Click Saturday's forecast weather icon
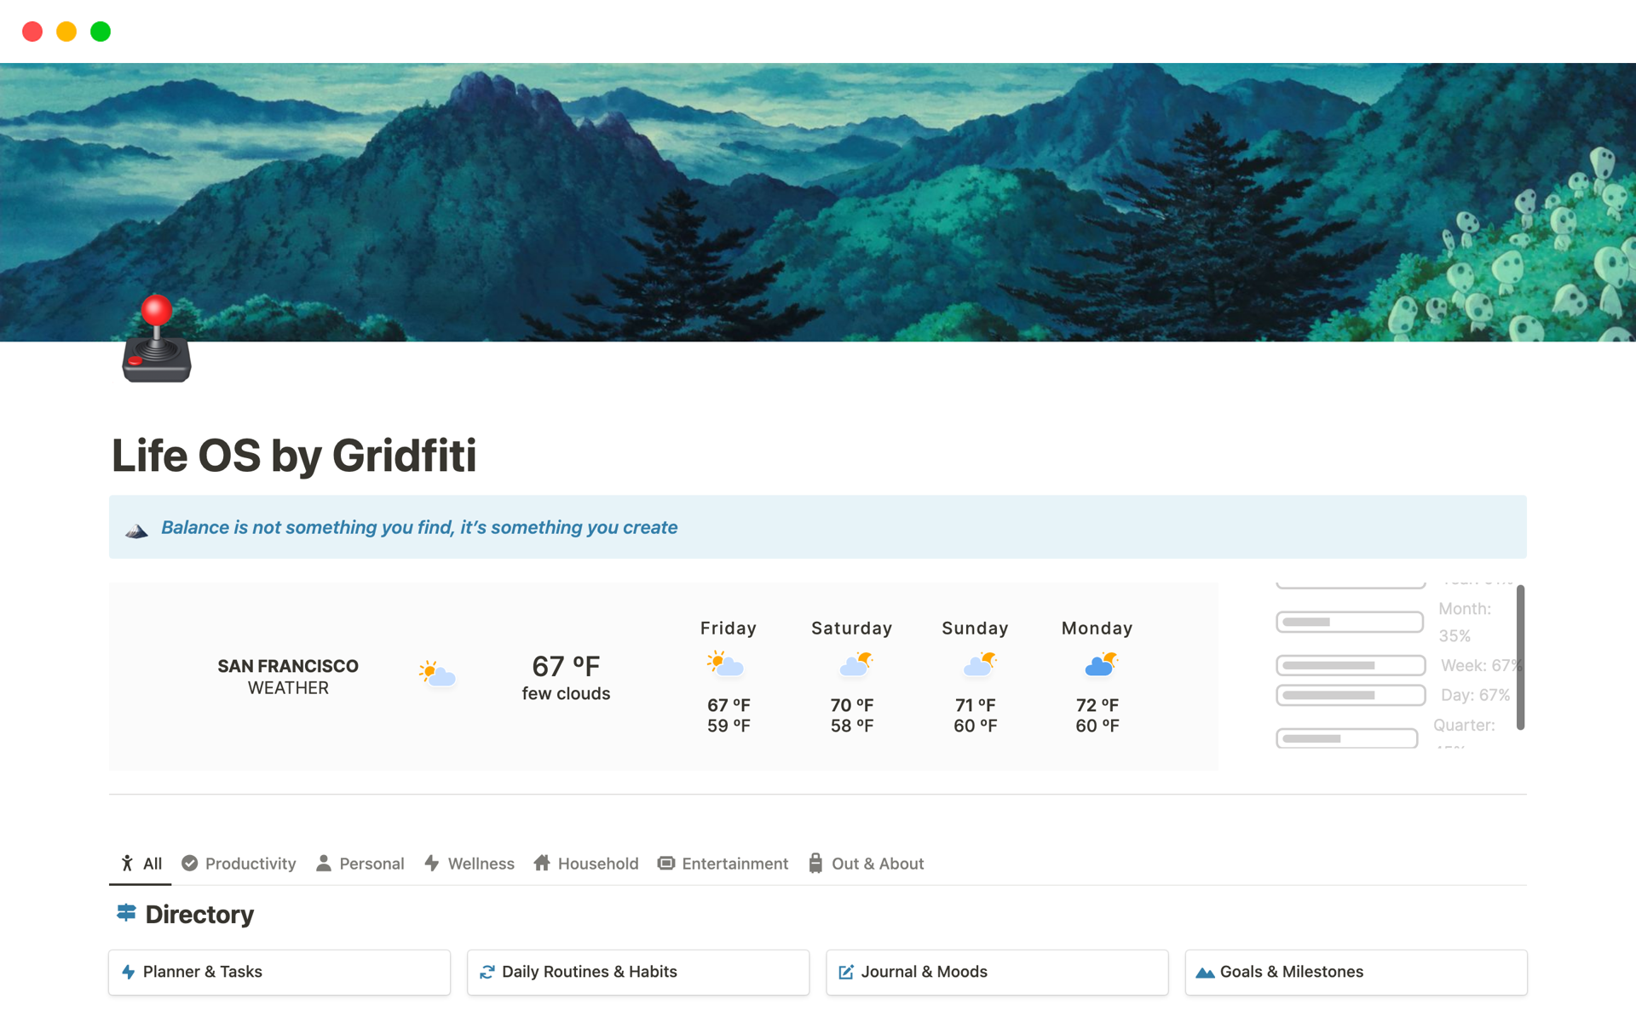This screenshot has height=1022, width=1636. pos(855,663)
